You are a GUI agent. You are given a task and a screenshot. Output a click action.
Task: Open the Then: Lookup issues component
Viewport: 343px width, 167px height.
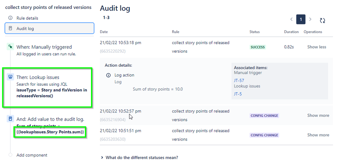(x=38, y=77)
